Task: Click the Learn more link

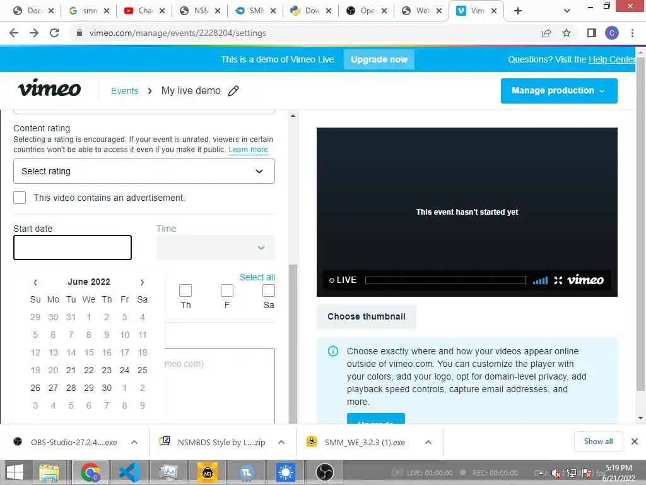Action: 248,150
